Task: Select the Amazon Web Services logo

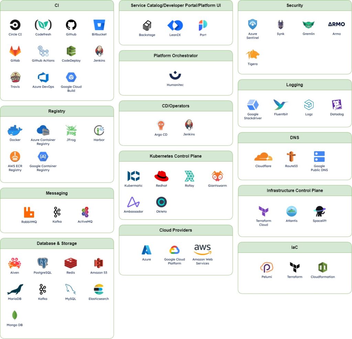Action: pyautogui.click(x=202, y=249)
